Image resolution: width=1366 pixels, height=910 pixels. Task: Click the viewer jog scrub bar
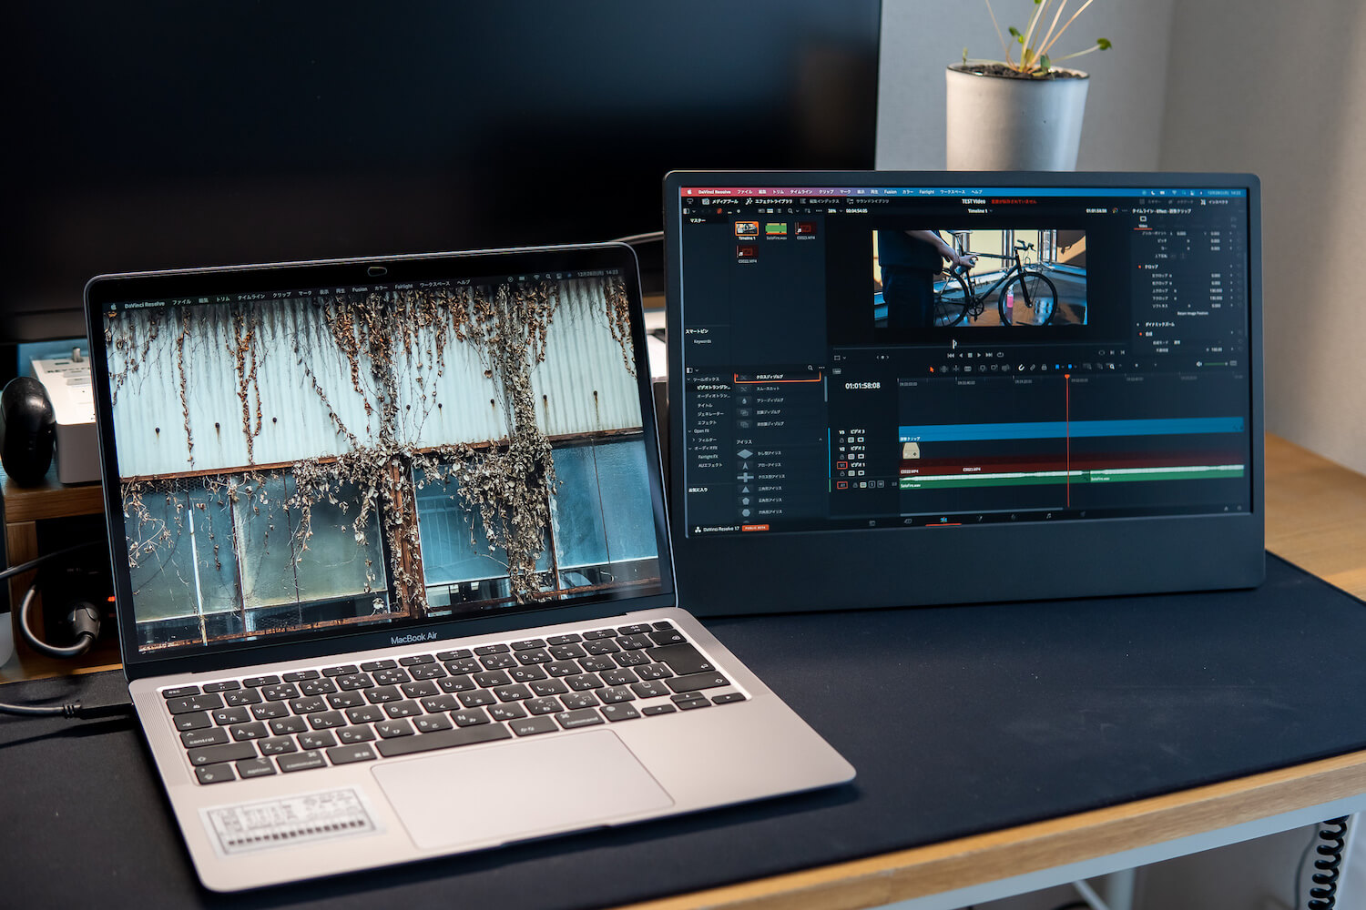coord(979,348)
